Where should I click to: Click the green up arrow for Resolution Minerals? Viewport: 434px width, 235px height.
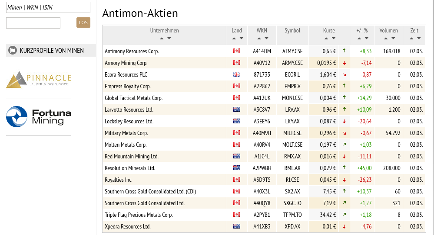(344, 167)
